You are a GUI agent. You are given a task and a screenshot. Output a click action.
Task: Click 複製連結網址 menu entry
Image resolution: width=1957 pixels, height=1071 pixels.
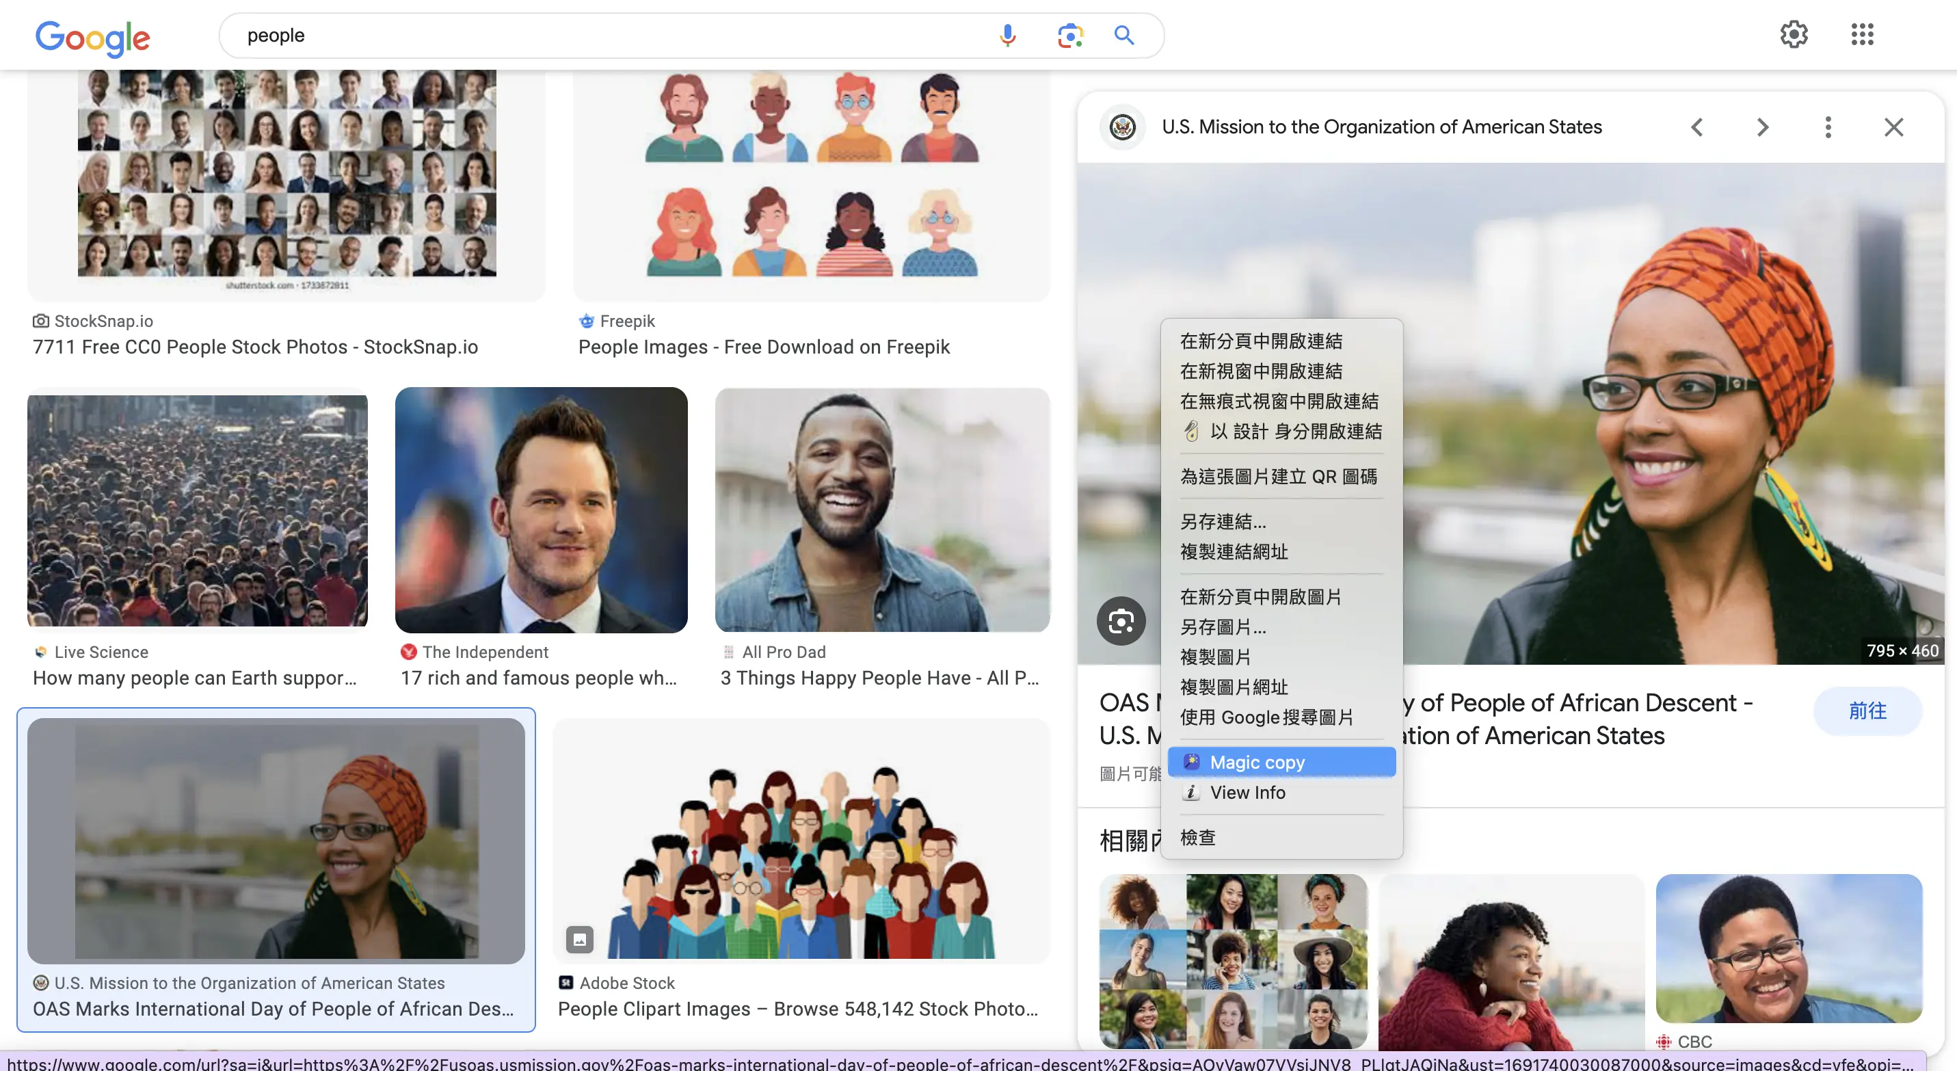1281,551
